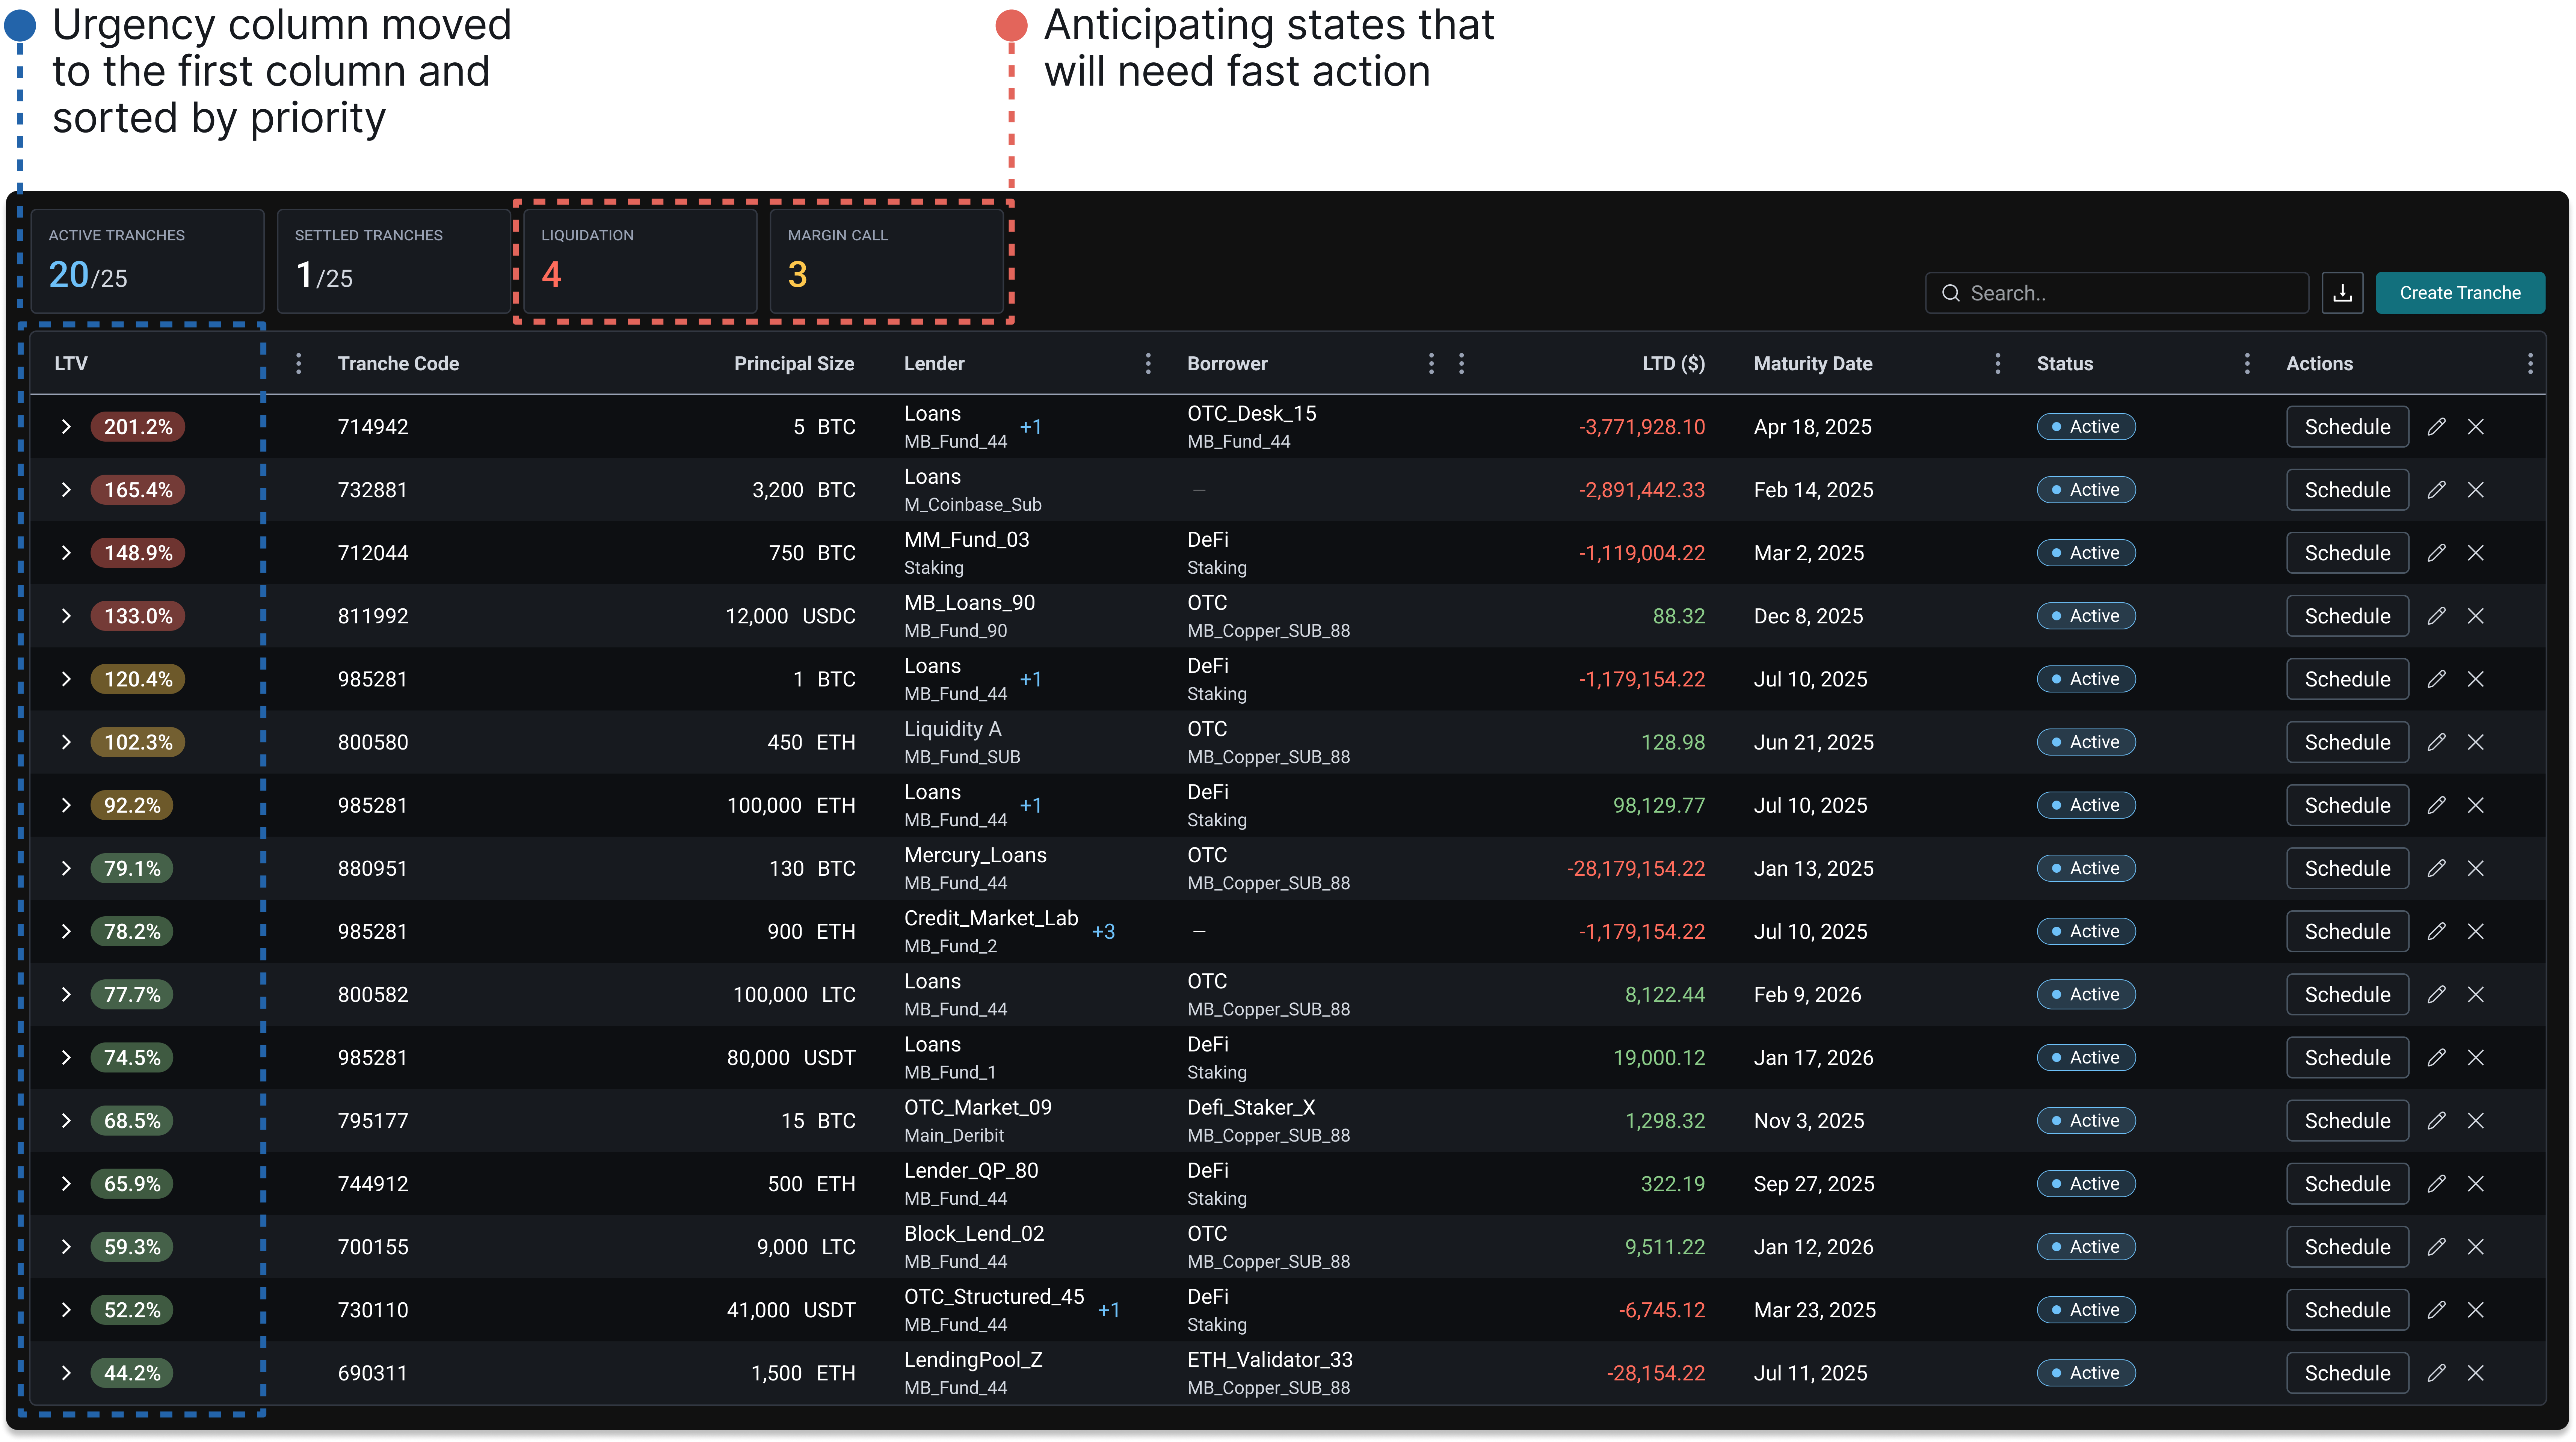Open Lender column options menu
Screen dimensions: 2576x1442
pyautogui.click(x=1147, y=364)
